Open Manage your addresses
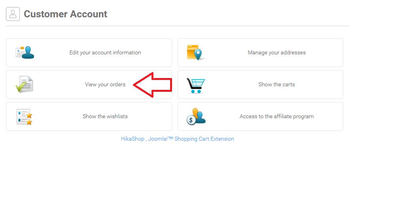The image size is (405, 197). (260, 52)
